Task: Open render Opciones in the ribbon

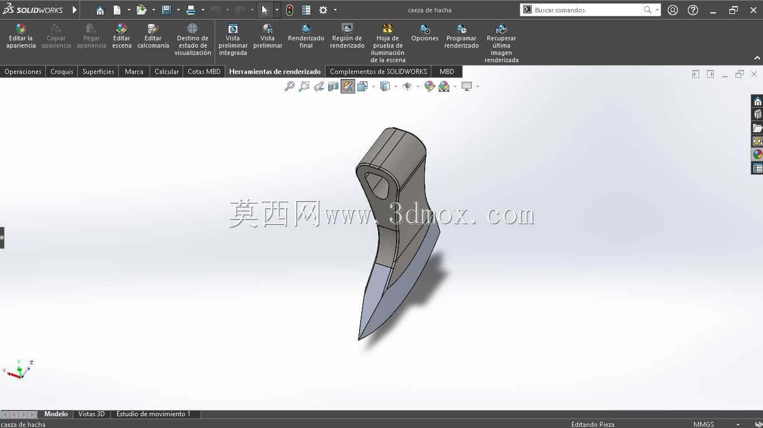Action: click(x=425, y=33)
